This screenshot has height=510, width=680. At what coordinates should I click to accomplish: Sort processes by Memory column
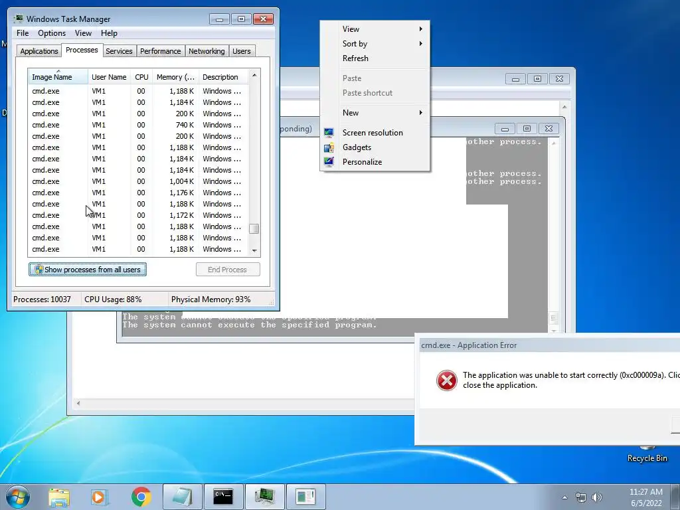click(175, 77)
